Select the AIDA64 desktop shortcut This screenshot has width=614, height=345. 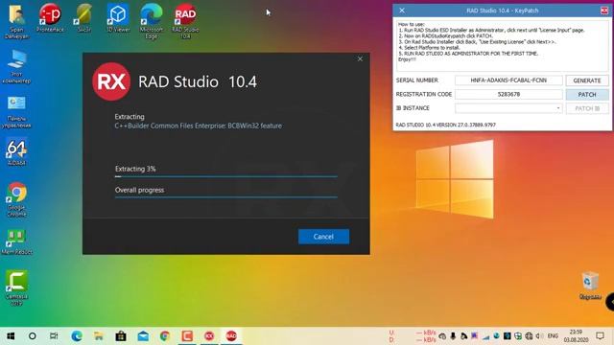tap(16, 151)
